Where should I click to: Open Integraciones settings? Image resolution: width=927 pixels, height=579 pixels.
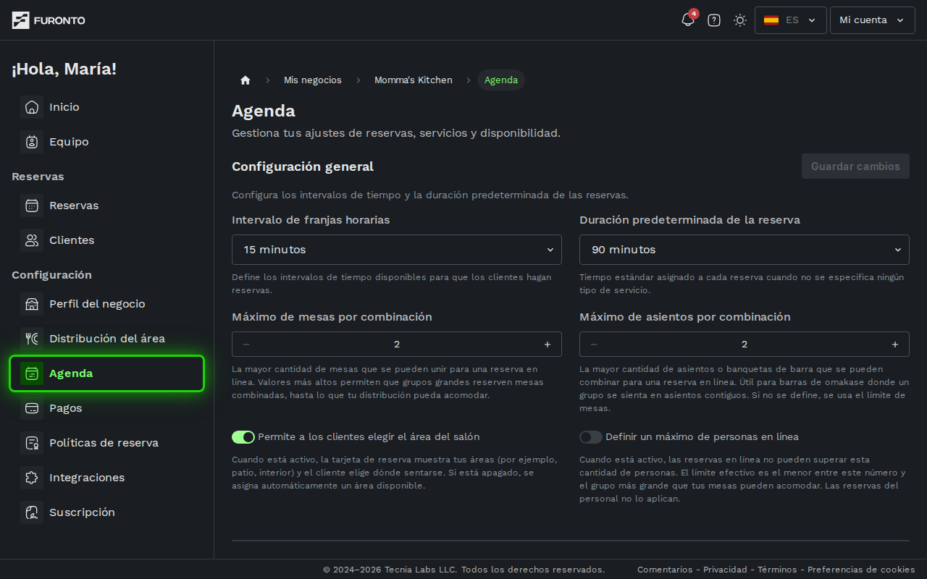pyautogui.click(x=107, y=478)
